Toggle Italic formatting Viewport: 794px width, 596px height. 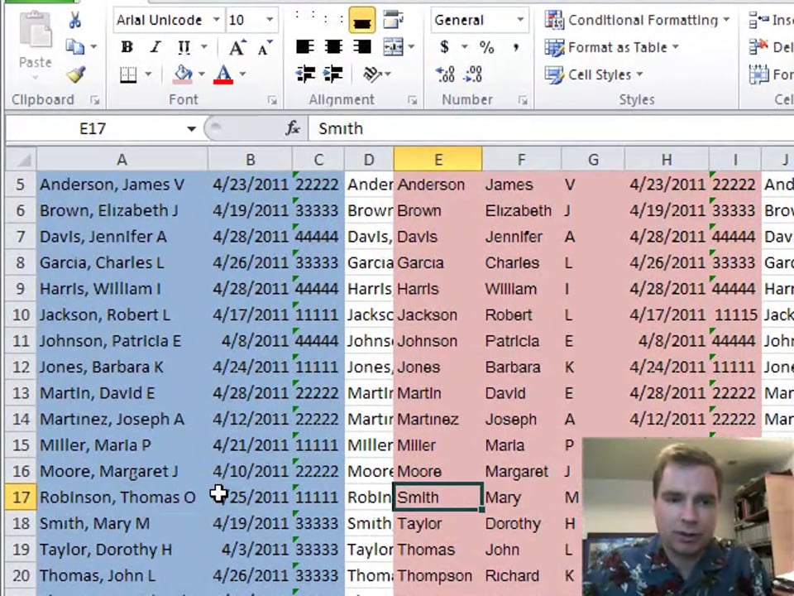pos(155,47)
